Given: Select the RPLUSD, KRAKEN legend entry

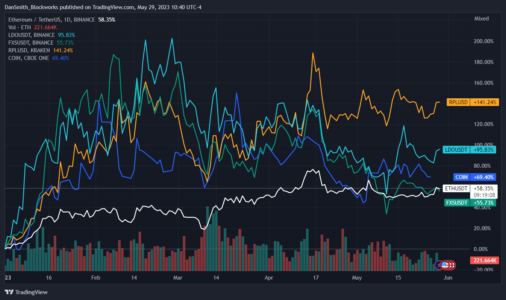Looking at the screenshot, I should click(x=30, y=50).
